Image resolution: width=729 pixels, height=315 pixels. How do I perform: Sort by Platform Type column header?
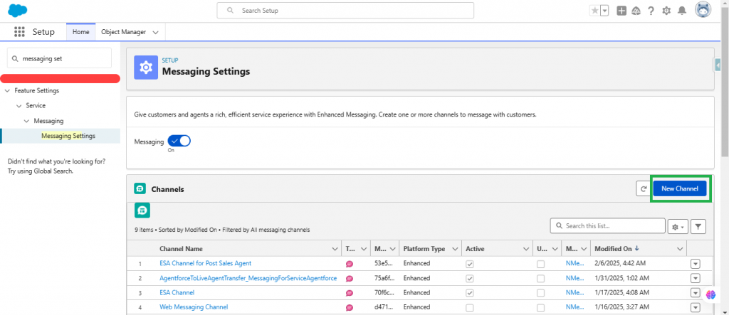coord(424,249)
